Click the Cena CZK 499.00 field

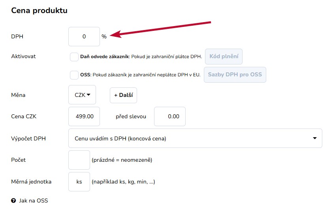[84, 117]
